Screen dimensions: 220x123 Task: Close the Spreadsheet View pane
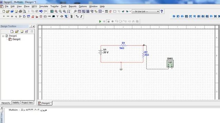click(2, 108)
